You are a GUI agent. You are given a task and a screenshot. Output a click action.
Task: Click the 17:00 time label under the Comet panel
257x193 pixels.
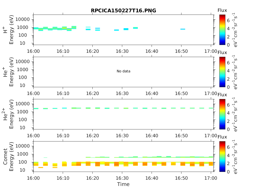pos(211,178)
